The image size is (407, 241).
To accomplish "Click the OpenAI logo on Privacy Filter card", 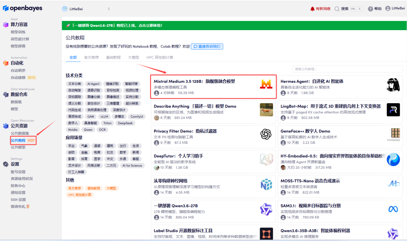I will click(x=266, y=134).
